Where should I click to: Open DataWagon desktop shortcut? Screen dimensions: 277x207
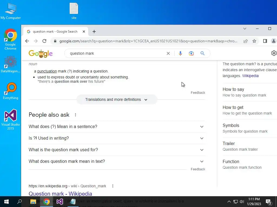(x=11, y=64)
